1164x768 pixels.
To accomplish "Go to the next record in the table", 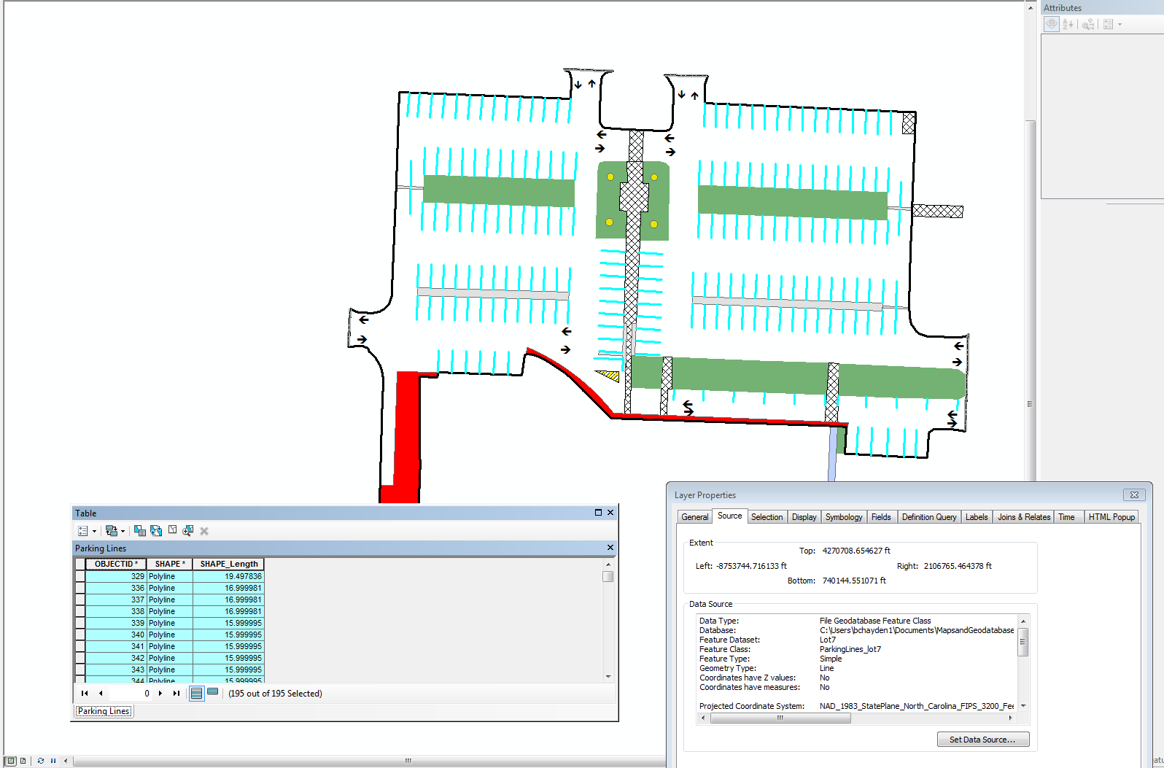I will tap(160, 694).
